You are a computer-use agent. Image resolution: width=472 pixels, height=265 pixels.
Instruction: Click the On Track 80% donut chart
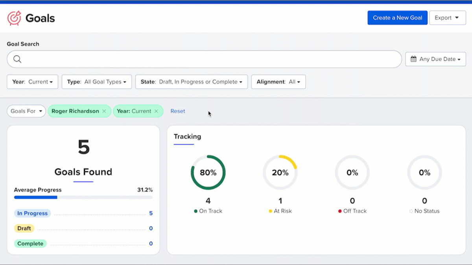208,173
